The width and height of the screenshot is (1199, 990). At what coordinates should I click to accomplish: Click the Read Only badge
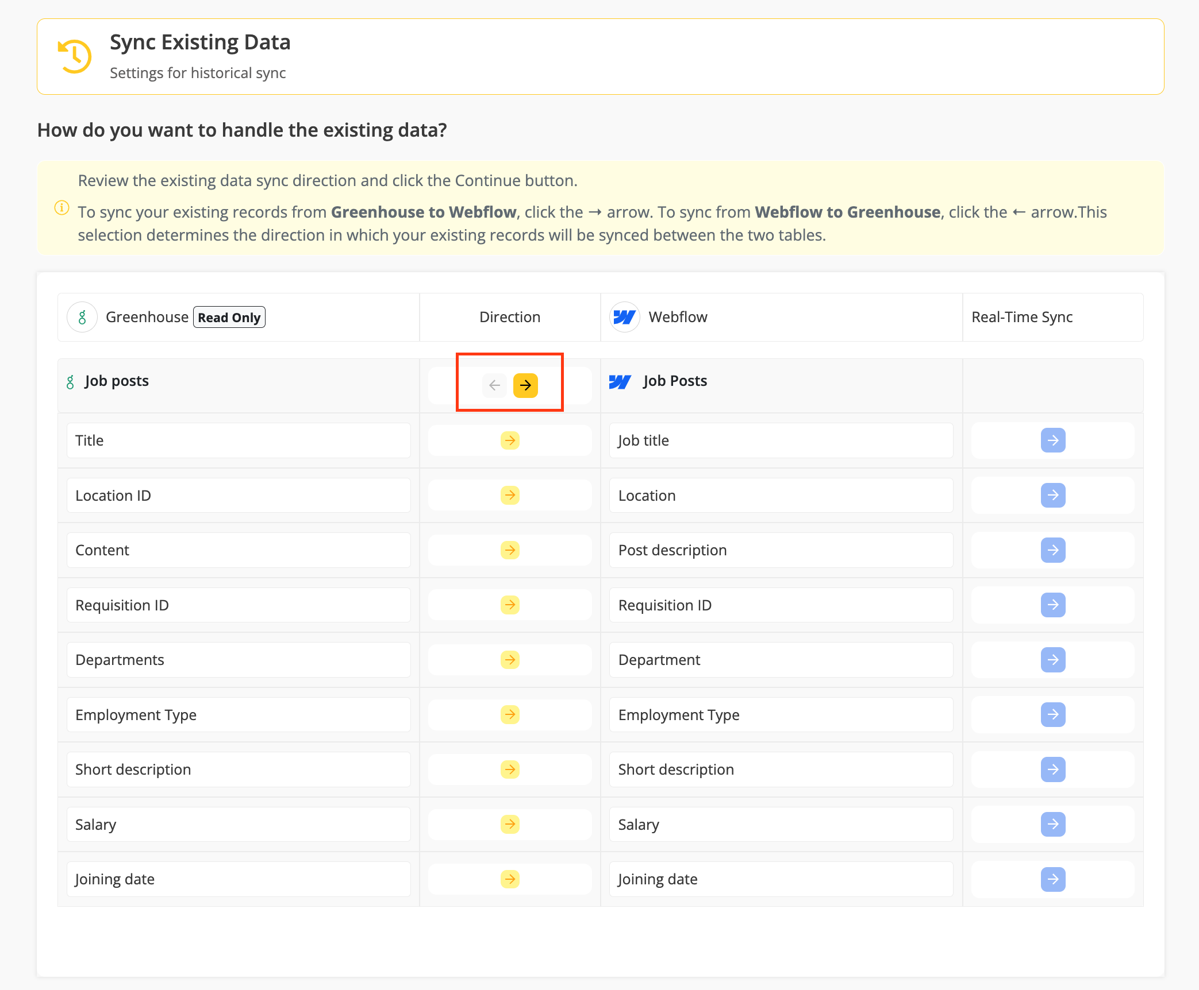pyautogui.click(x=229, y=317)
